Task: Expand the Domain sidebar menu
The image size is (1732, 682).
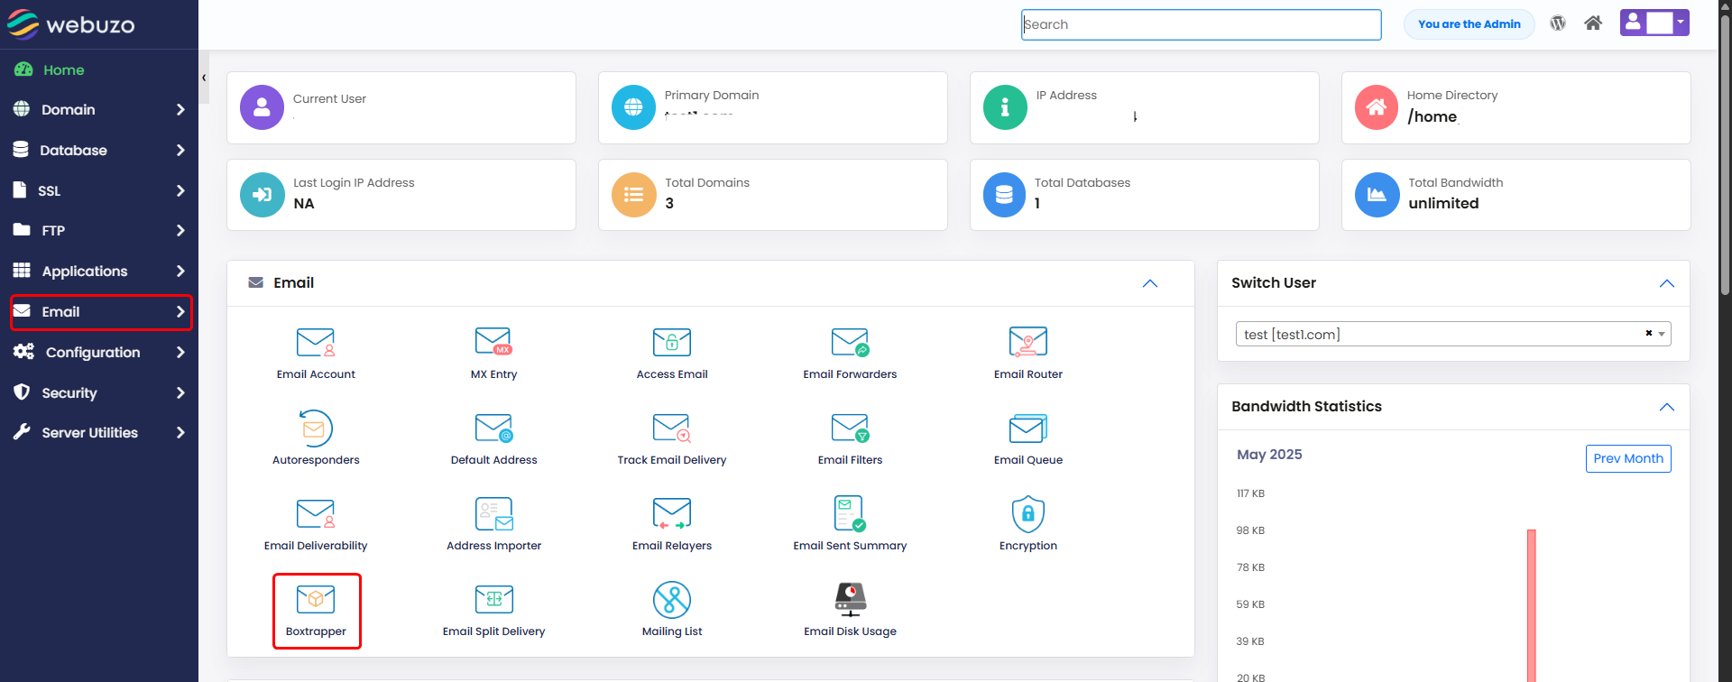Action: click(x=99, y=109)
